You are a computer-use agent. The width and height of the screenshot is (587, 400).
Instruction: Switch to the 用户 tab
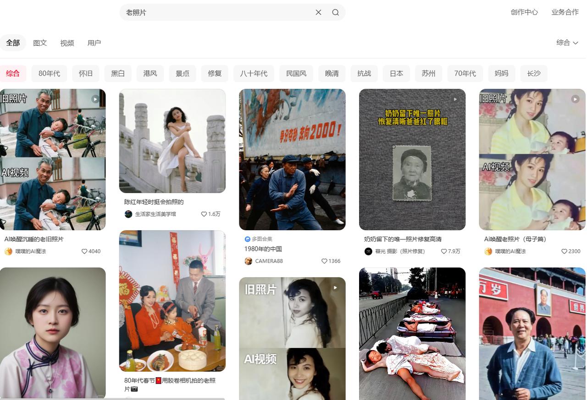(x=94, y=43)
